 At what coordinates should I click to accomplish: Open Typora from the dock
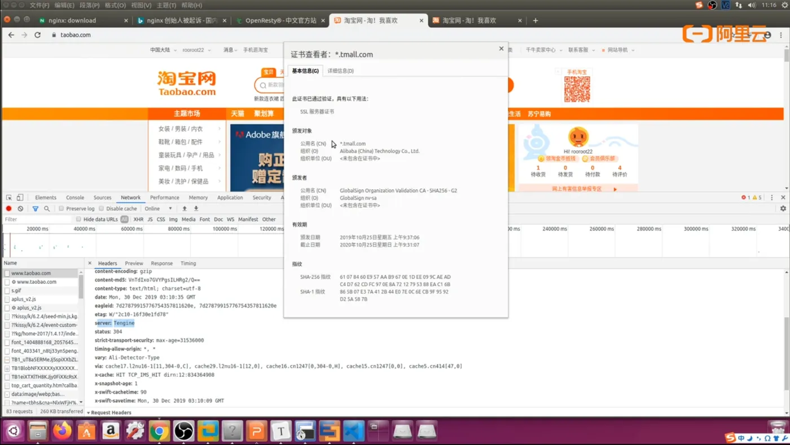pos(280,431)
